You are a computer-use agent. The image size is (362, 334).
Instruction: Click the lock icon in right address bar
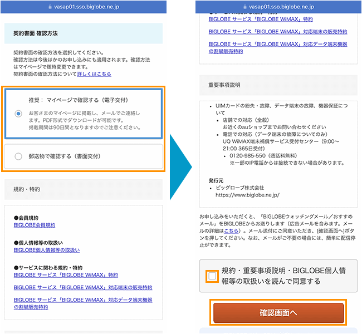[245, 7]
